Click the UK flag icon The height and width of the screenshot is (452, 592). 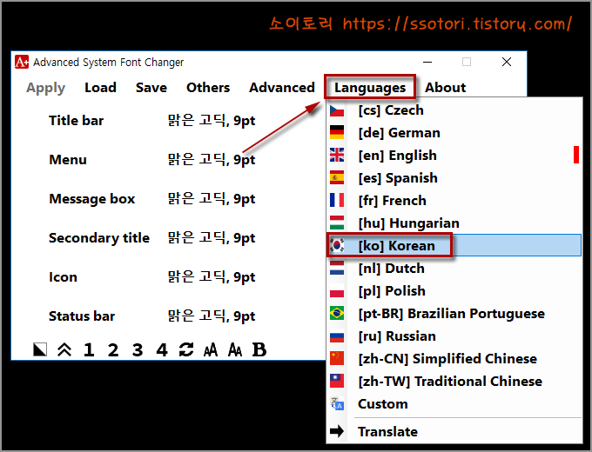pos(337,155)
